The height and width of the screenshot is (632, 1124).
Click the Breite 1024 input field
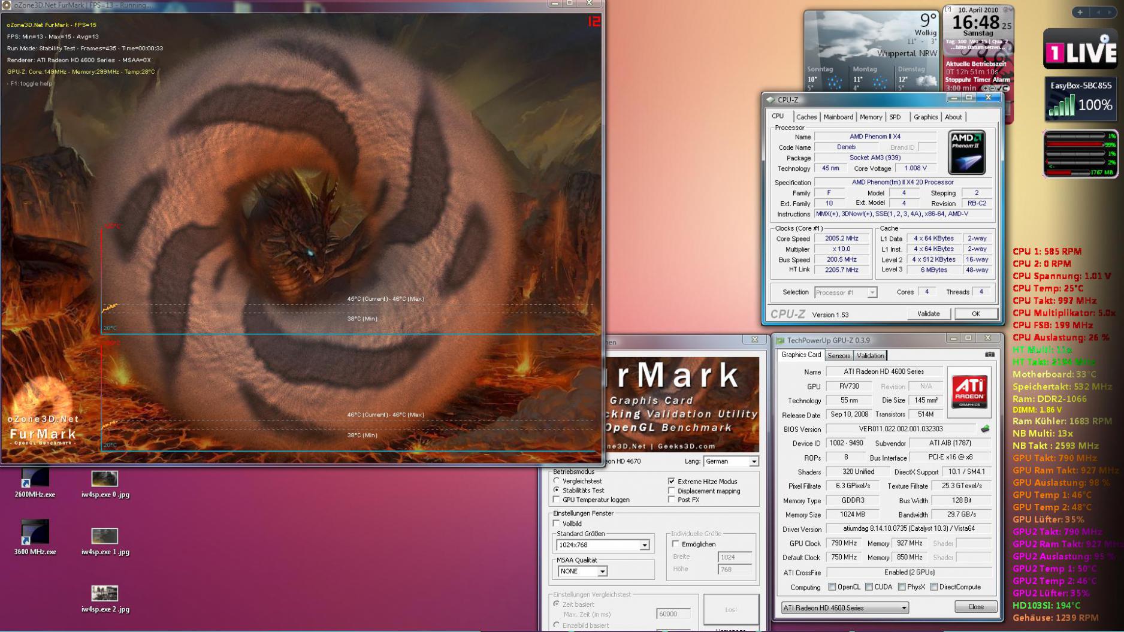735,557
